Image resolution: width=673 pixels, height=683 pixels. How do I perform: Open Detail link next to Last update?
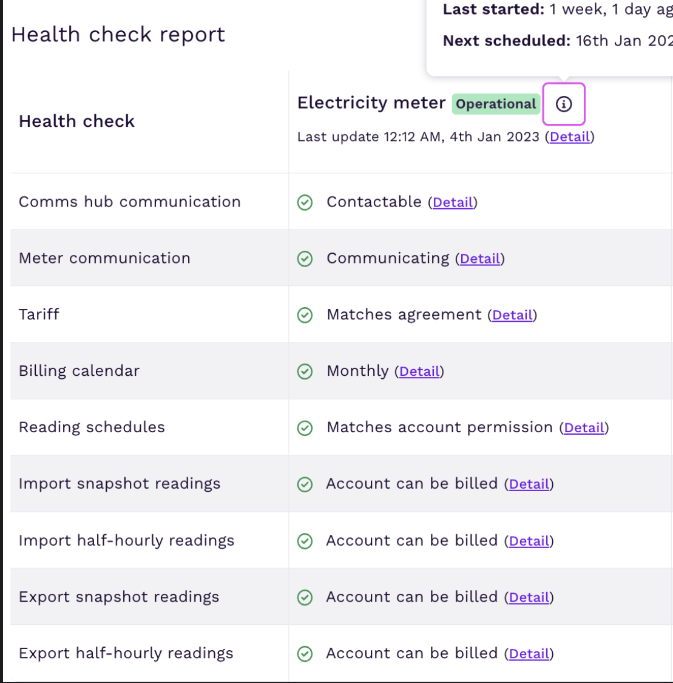(570, 137)
